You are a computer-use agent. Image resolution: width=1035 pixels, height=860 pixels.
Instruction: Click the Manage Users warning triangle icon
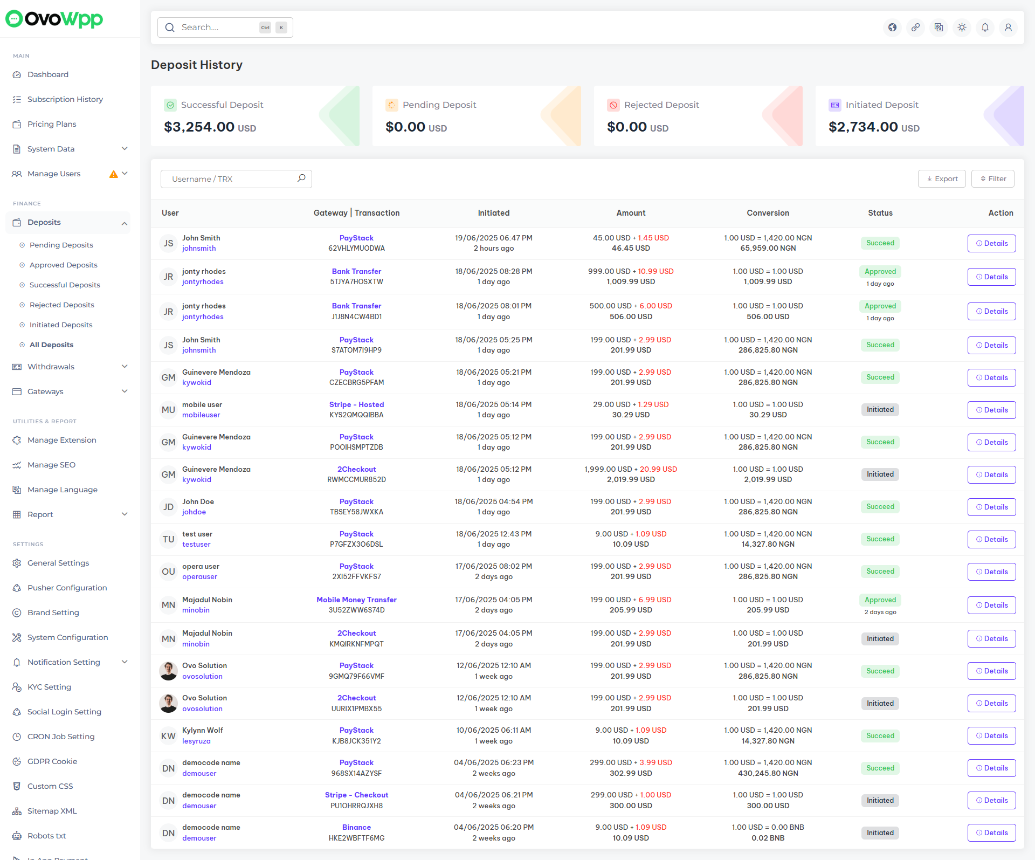tap(113, 174)
